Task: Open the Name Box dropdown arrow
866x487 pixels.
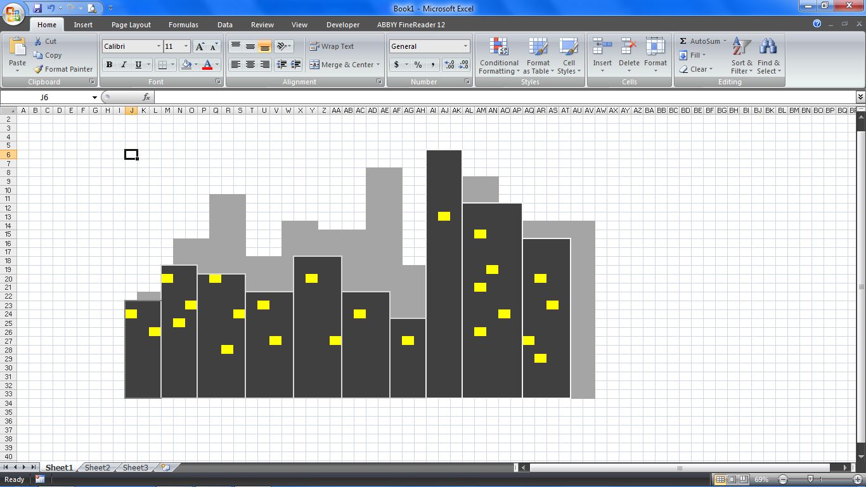Action: pyautogui.click(x=94, y=98)
